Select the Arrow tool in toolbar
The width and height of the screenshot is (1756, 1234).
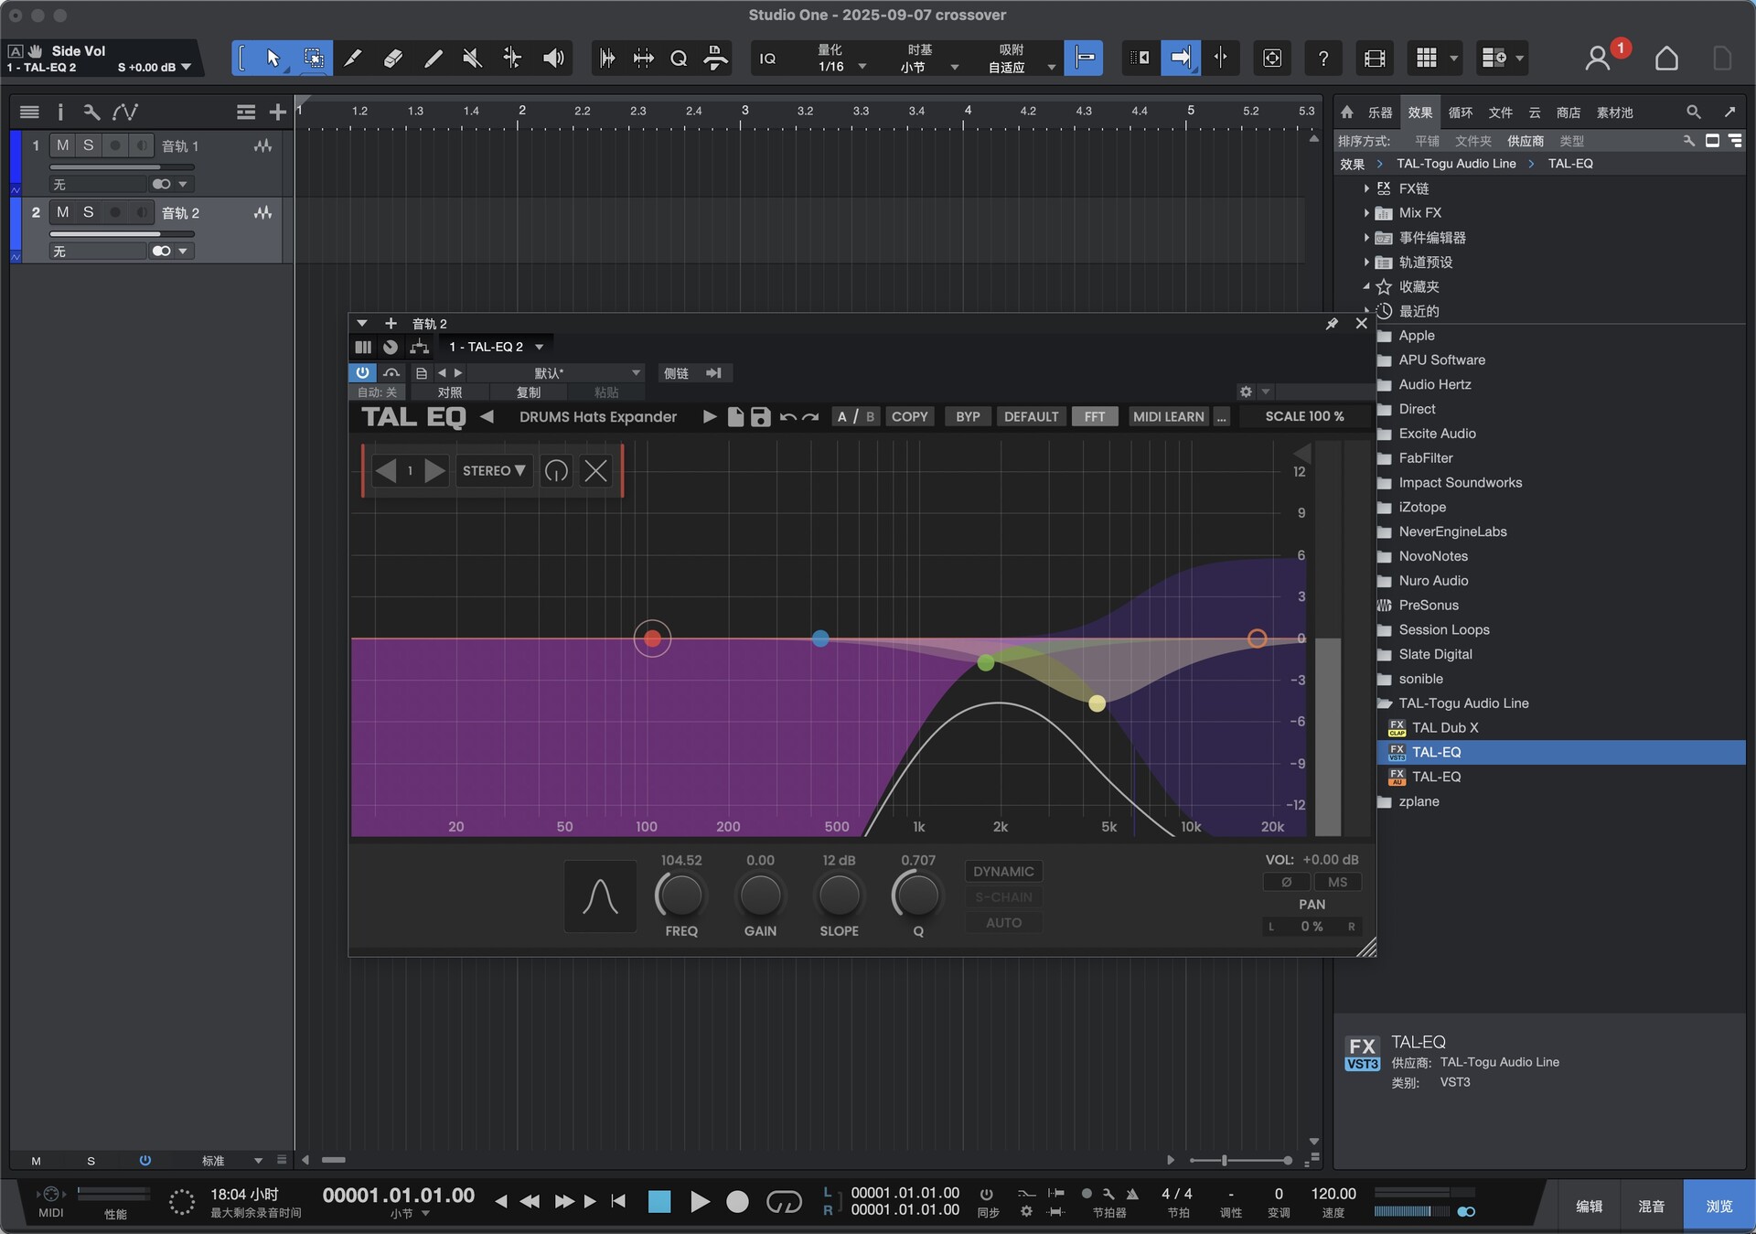pyautogui.click(x=273, y=59)
